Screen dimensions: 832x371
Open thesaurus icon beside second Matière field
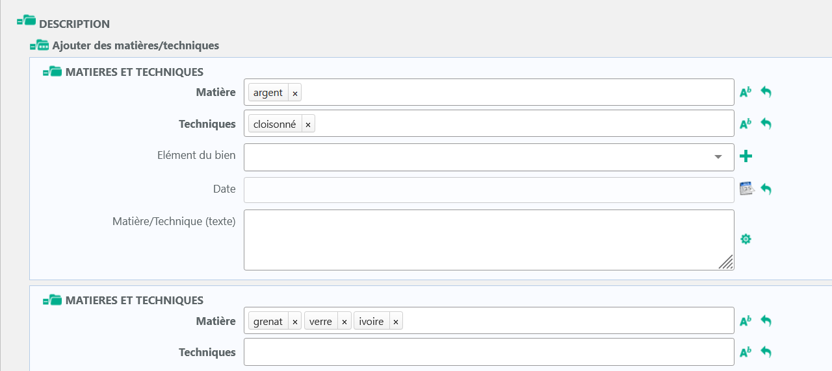click(746, 320)
